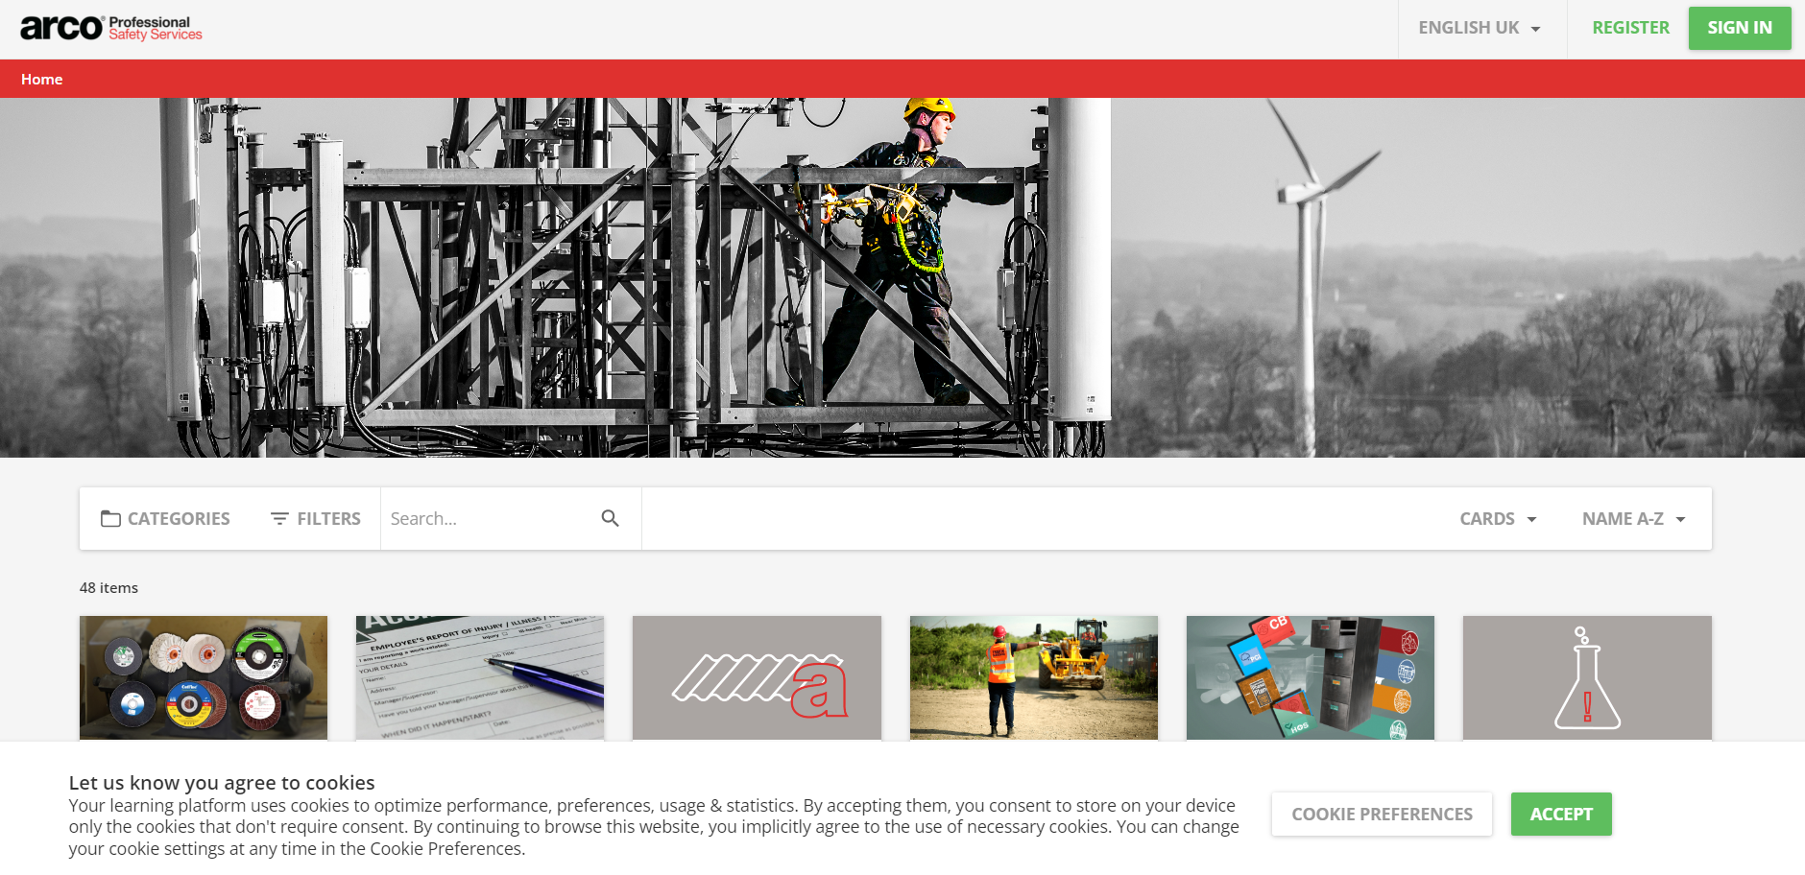
Task: Open the banksman vehicle course thumbnail
Action: coord(1033,677)
